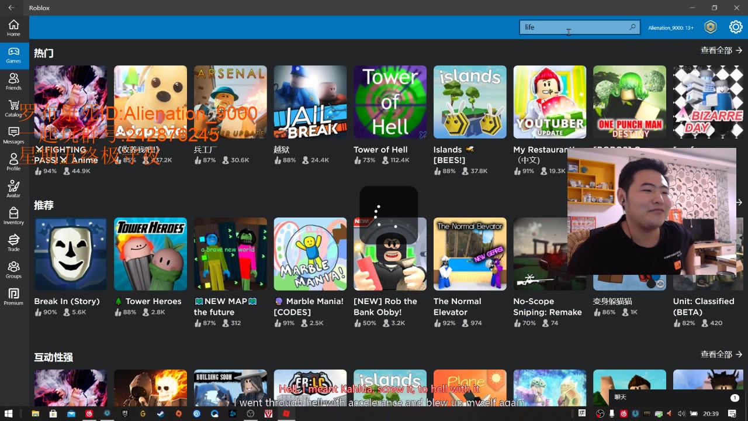
Task: Open the Messages sidebar section
Action: 13,136
